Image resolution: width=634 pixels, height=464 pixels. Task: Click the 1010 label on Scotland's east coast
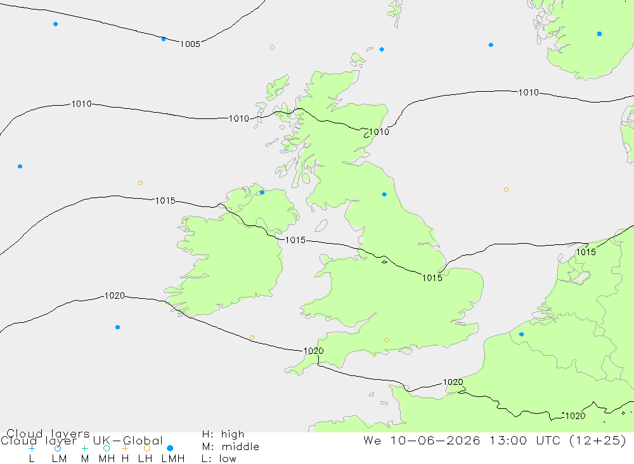coord(379,132)
